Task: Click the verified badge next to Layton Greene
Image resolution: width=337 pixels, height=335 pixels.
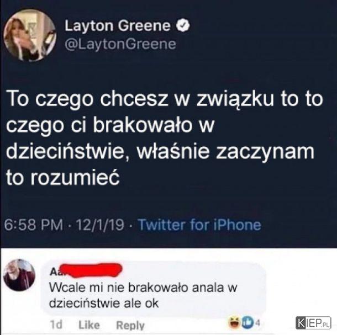Action: pyautogui.click(x=183, y=25)
